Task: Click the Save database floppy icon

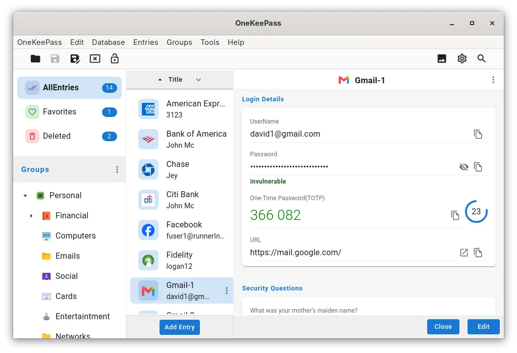Action: (55, 59)
